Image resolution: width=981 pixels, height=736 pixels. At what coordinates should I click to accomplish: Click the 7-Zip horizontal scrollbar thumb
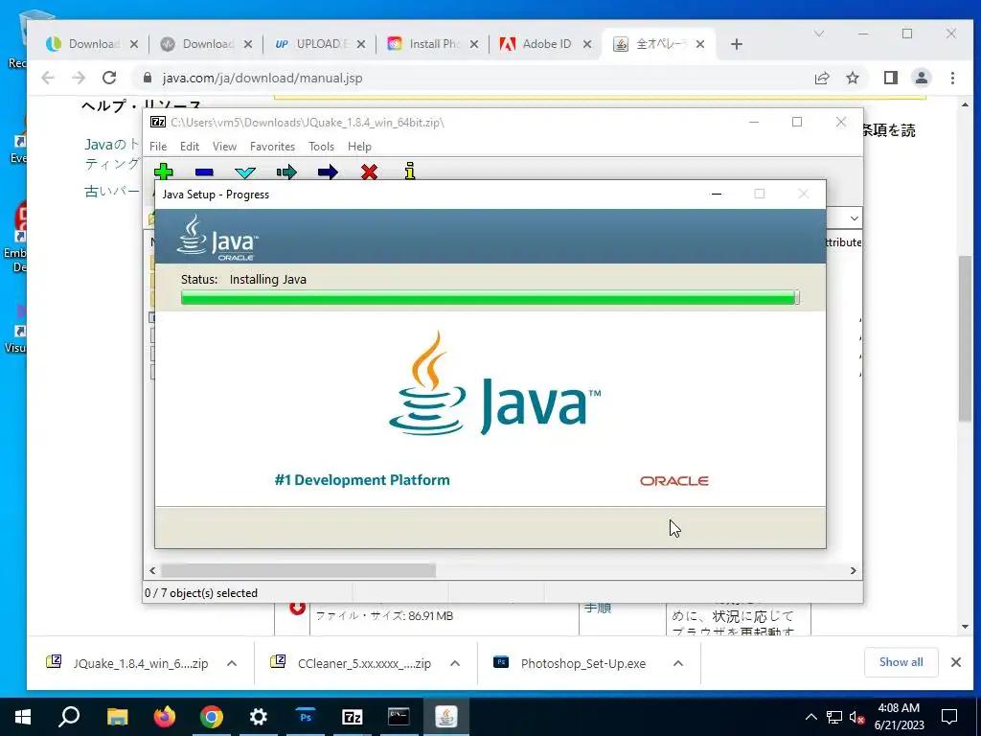(299, 571)
